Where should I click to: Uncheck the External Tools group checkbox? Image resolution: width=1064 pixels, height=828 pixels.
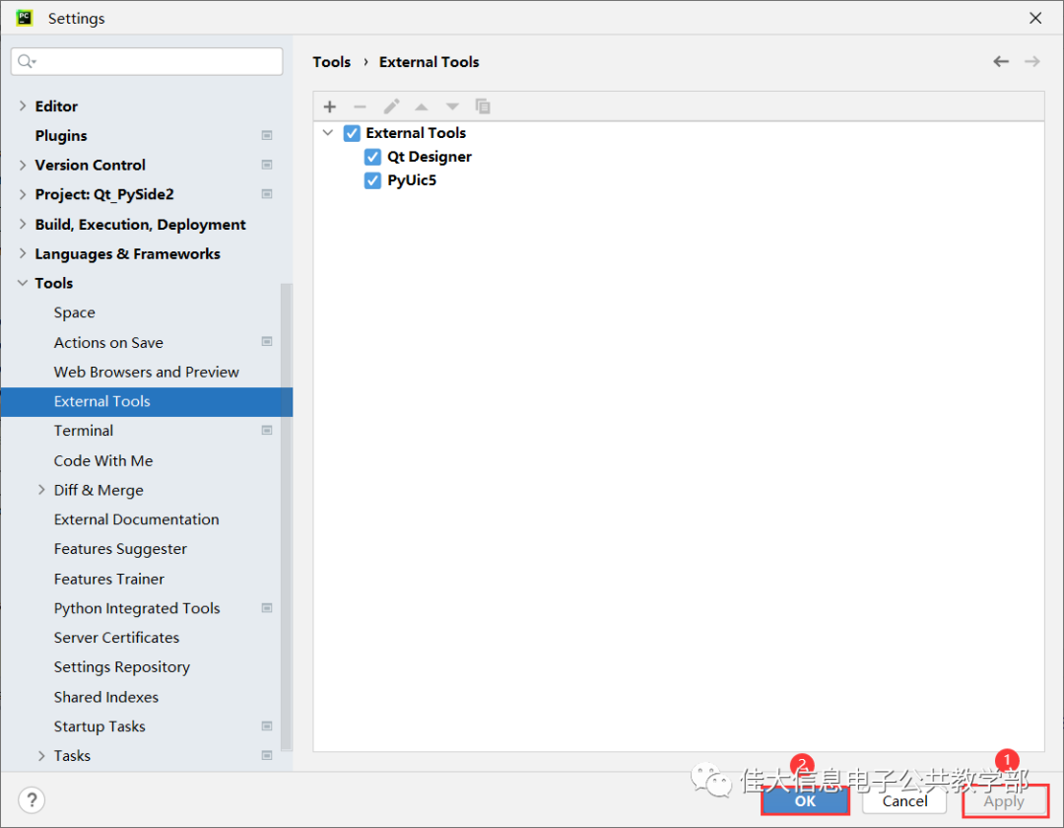tap(352, 133)
